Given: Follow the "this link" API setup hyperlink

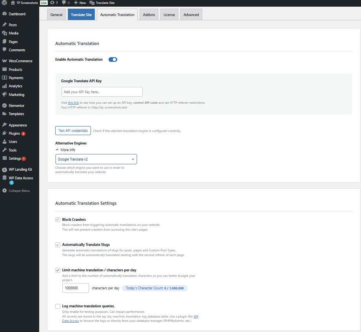Looking at the screenshot, I should pyautogui.click(x=73, y=103).
